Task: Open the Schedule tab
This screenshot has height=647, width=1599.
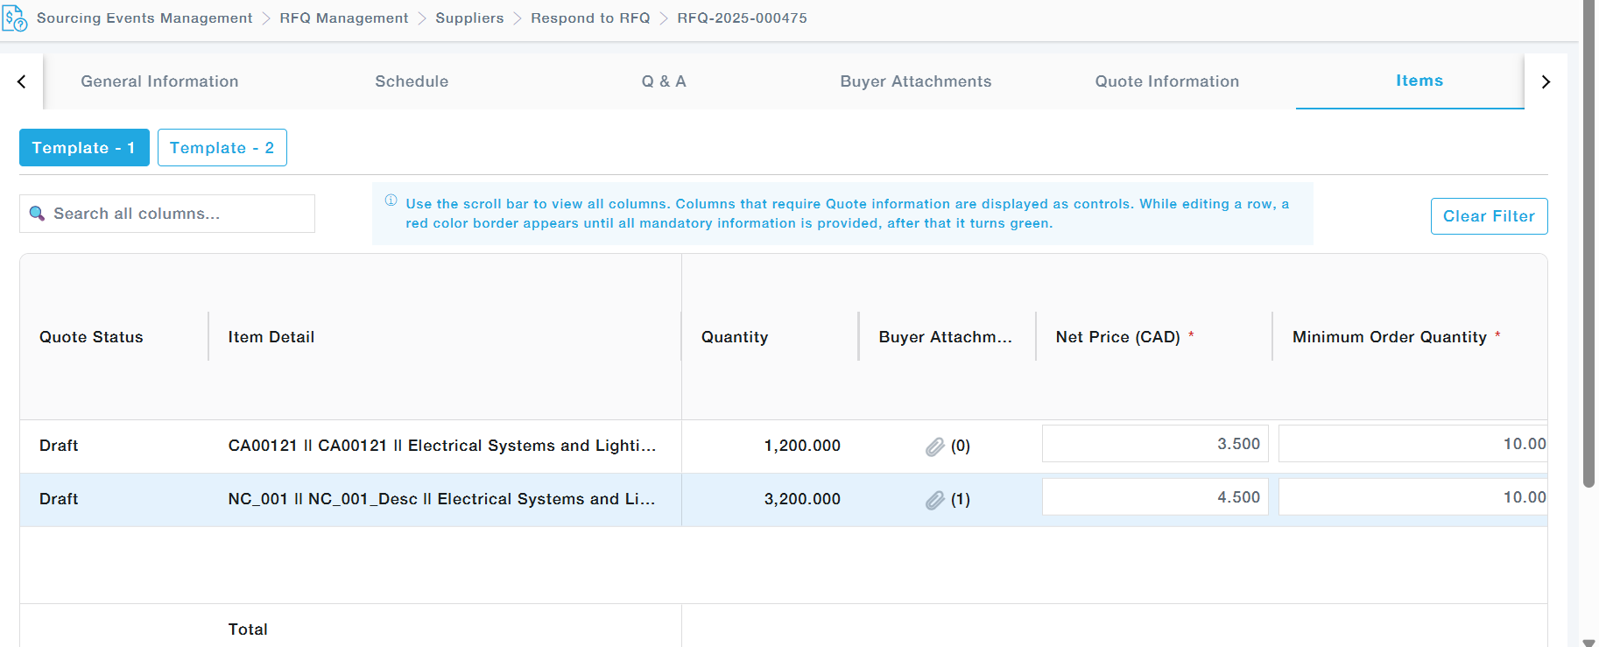Action: click(412, 81)
